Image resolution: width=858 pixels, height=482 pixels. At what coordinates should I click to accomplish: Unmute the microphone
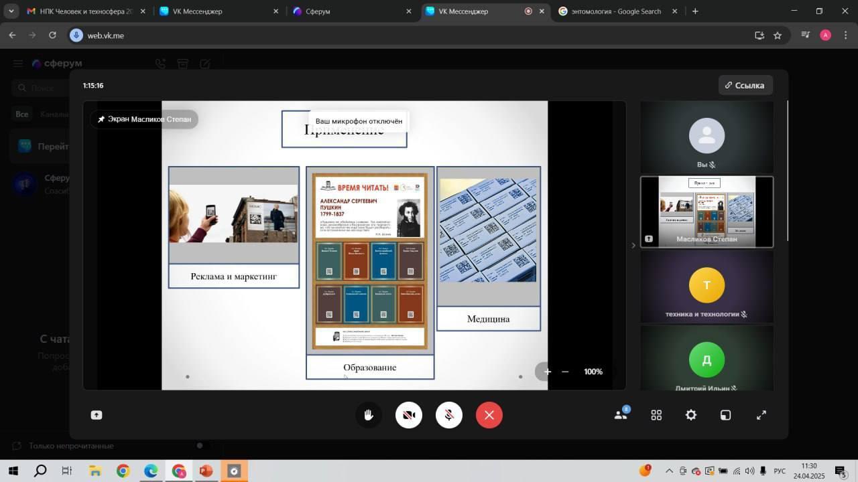[x=449, y=415]
